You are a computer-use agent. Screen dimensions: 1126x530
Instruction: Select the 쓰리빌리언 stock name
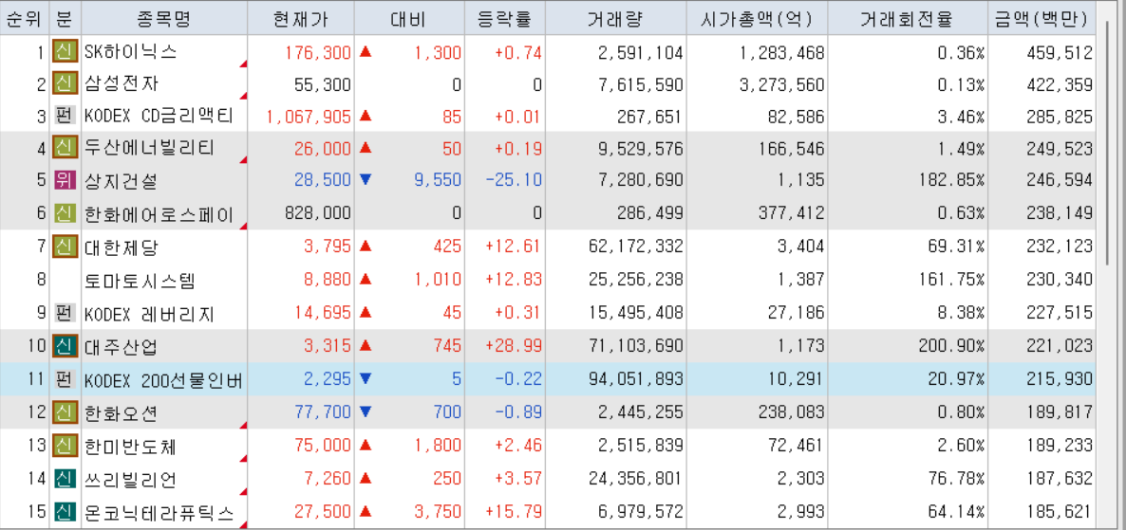click(x=131, y=479)
